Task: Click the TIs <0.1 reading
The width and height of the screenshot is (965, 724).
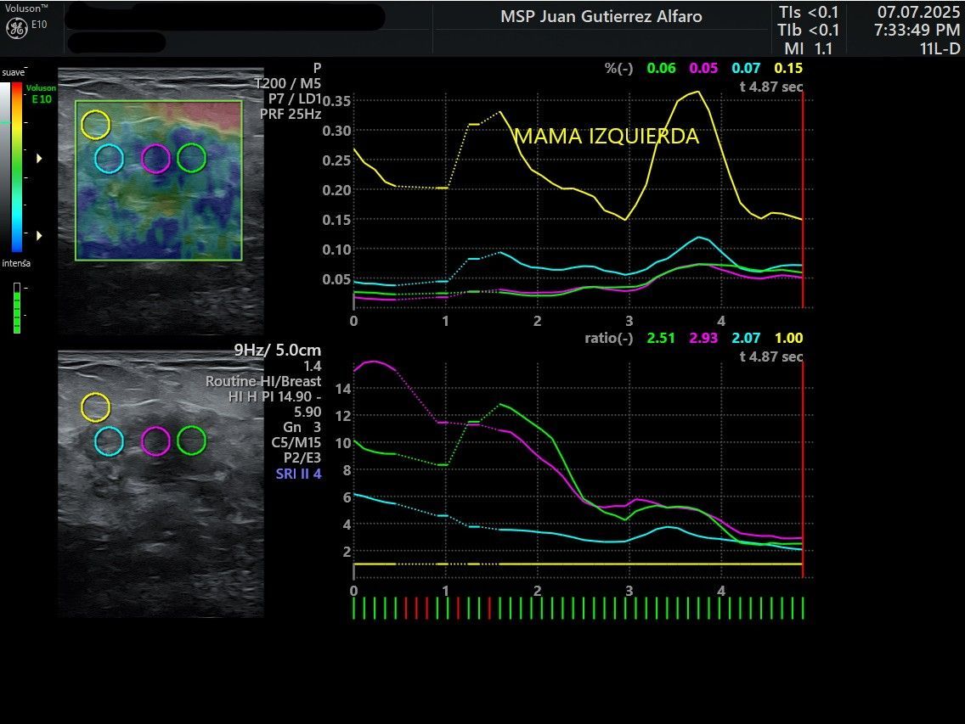Action: [809, 12]
